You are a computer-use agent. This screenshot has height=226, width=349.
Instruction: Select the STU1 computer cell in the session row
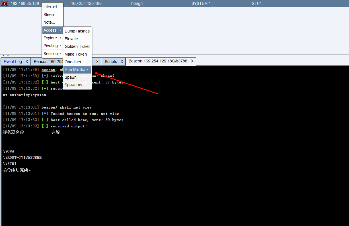(257, 3)
